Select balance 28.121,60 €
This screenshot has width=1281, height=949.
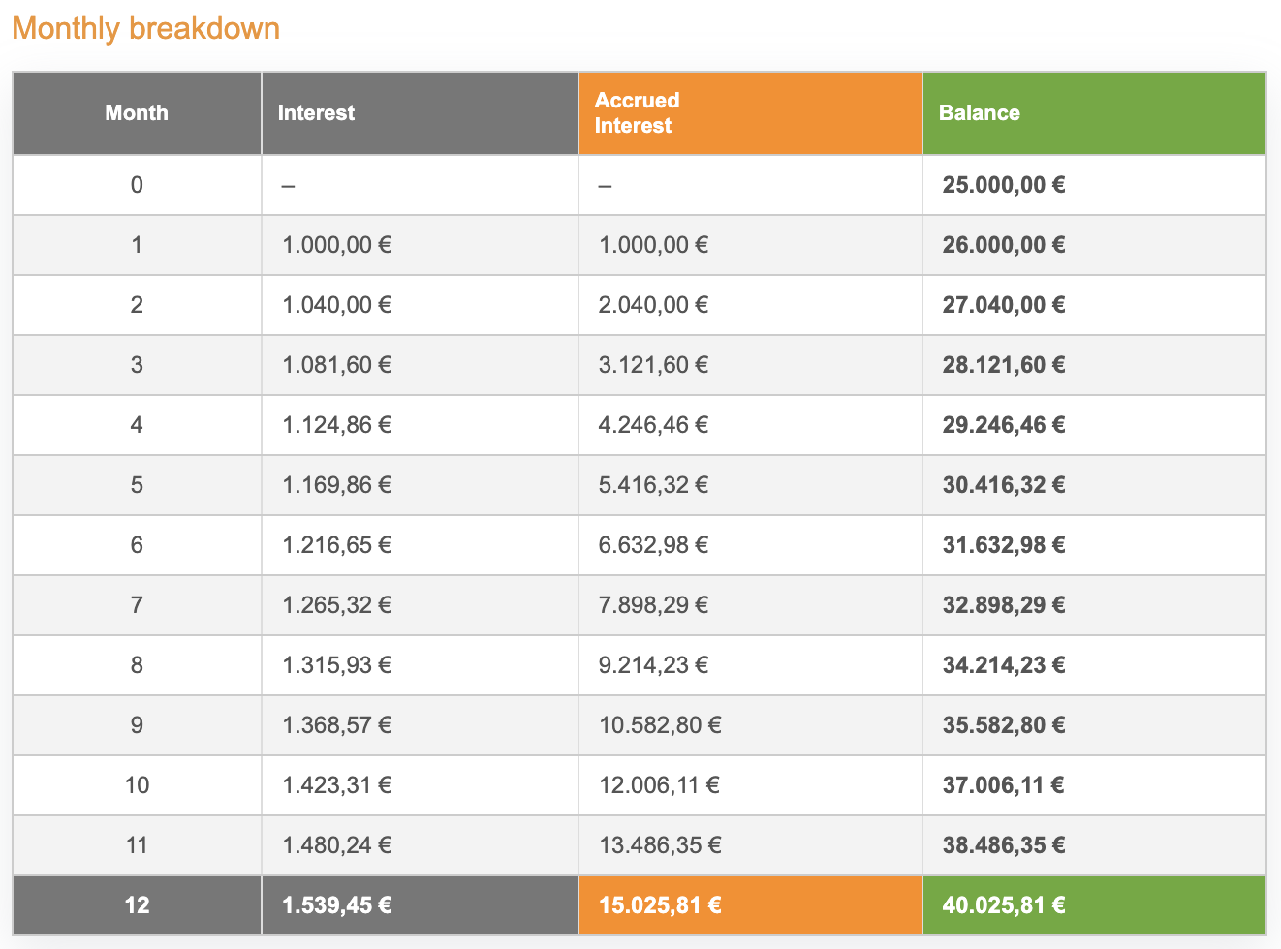(1003, 365)
